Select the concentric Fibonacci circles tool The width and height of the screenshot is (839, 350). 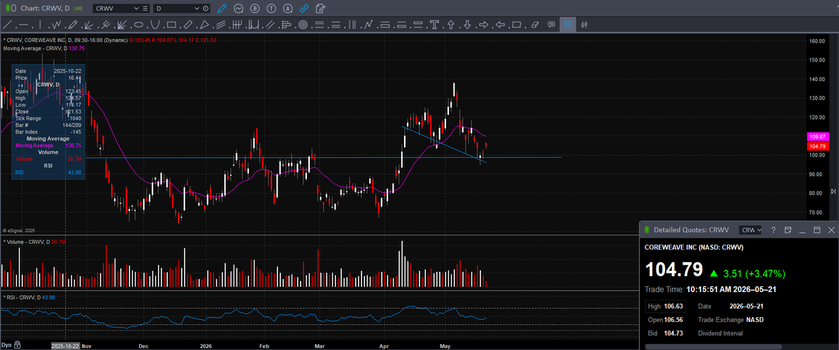click(303, 24)
